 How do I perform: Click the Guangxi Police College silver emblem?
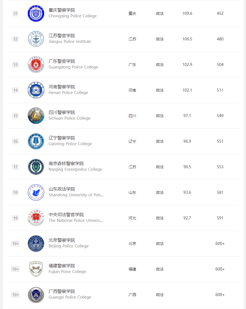[x=36, y=295]
